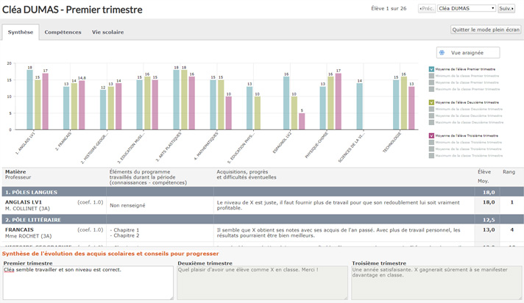Click the ANGLAIS LV1 chart axis label
This screenshot has width=524, height=303.
tap(25, 143)
